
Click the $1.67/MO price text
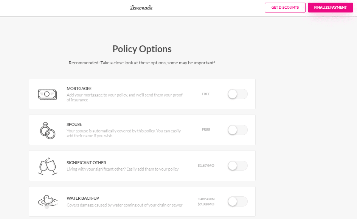click(x=206, y=165)
